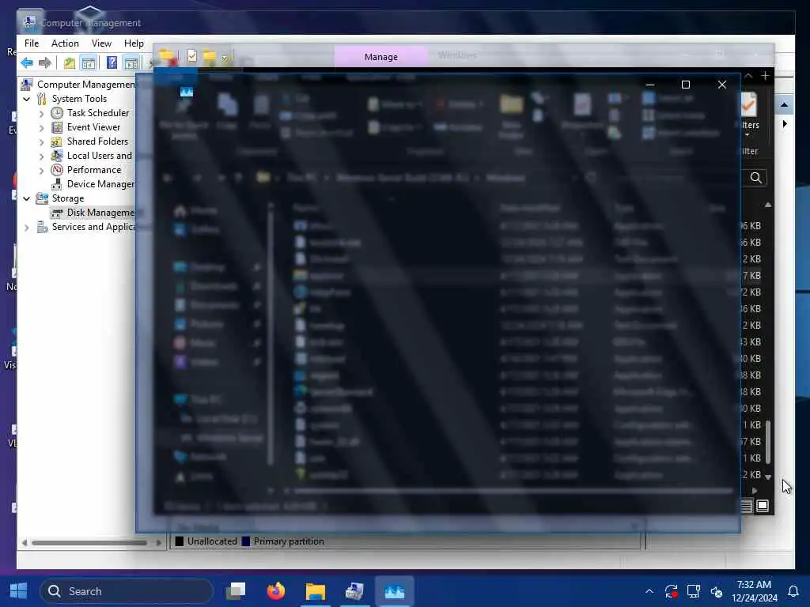810x607 pixels.
Task: Expand the Shared Folders node
Action: 41,141
